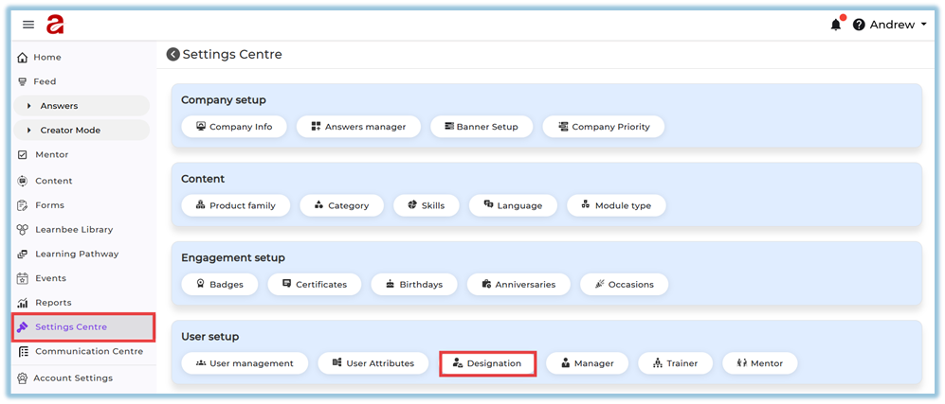Viewport: 945px width, 404px height.
Task: Open Learnbee Library from sidebar
Action: coord(73,229)
